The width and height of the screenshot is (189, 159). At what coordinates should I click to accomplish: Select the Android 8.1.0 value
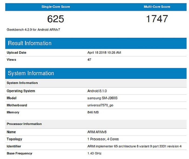(97, 91)
